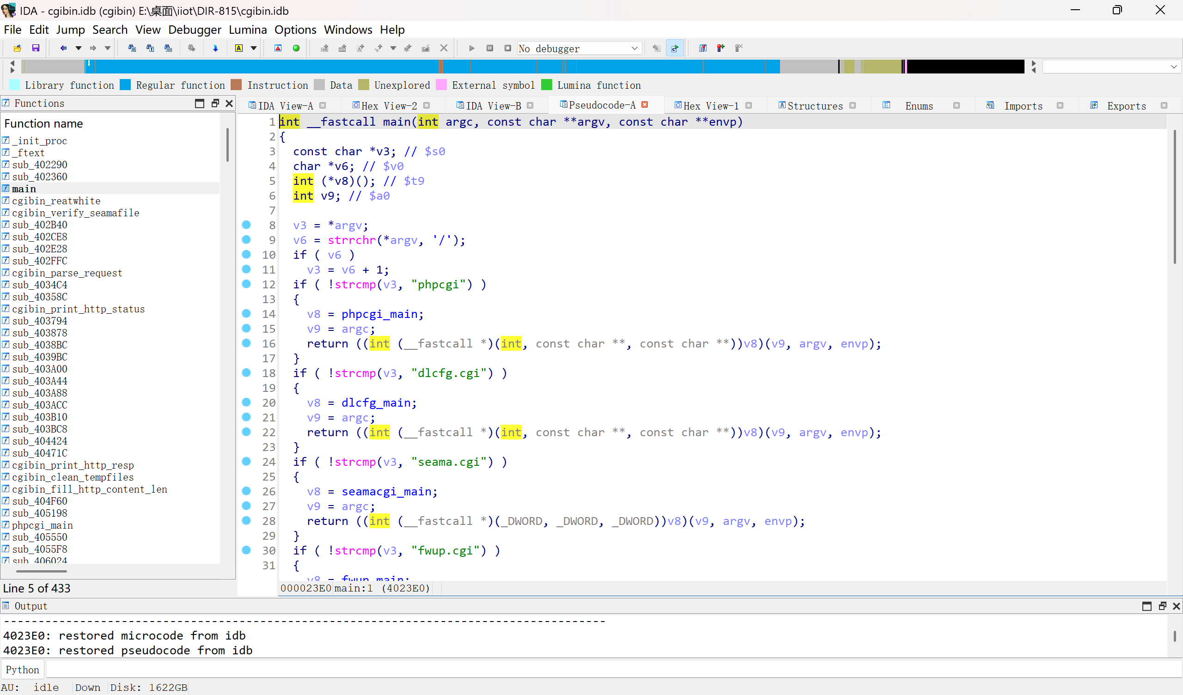Click the add breakpoint red-green icon
The height and width of the screenshot is (695, 1183).
coord(720,48)
